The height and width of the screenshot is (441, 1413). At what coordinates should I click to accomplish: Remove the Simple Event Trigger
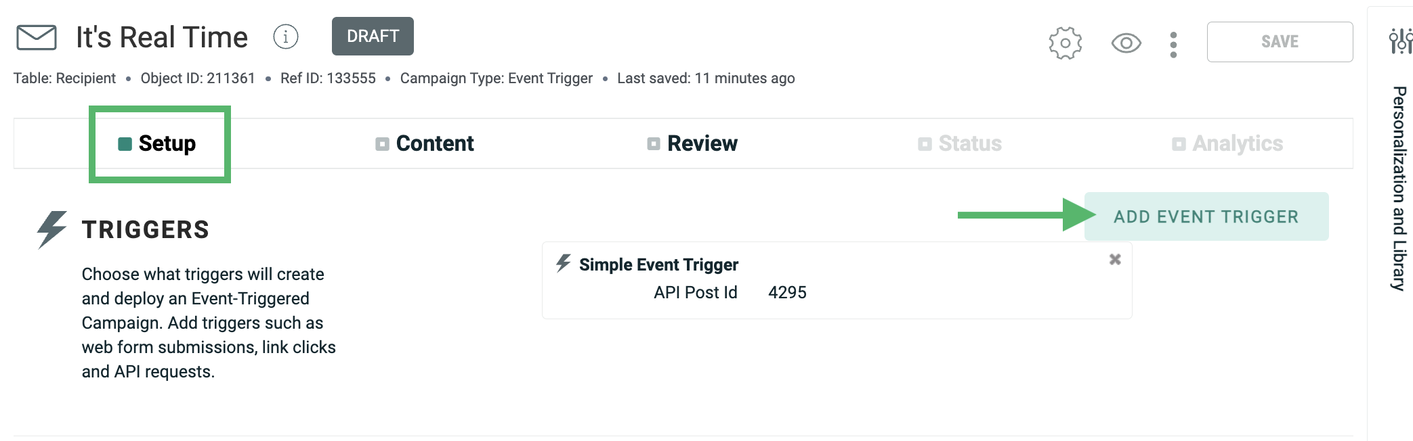pyautogui.click(x=1115, y=260)
